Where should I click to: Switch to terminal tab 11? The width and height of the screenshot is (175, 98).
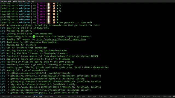pyautogui.click(x=113, y=96)
